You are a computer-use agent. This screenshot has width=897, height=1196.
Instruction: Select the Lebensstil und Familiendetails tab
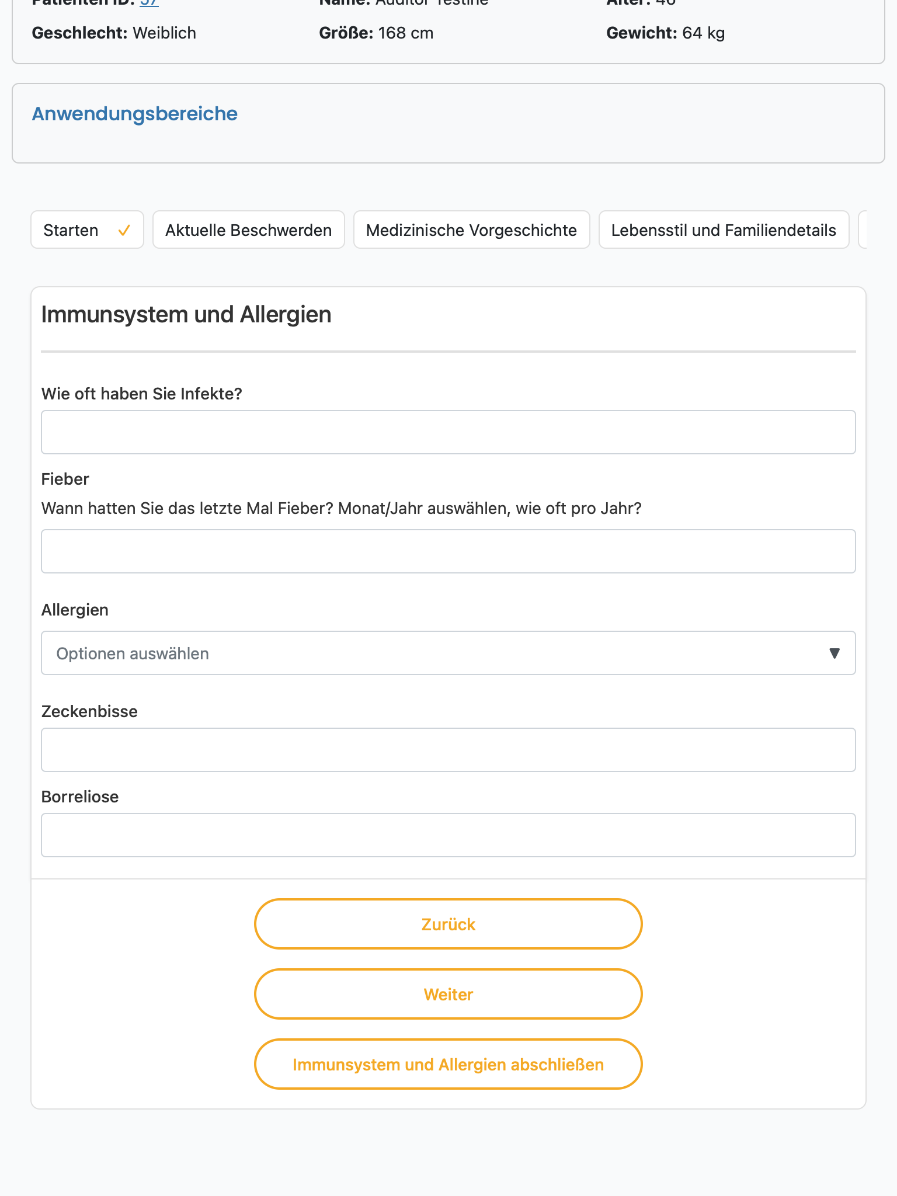[x=724, y=230]
